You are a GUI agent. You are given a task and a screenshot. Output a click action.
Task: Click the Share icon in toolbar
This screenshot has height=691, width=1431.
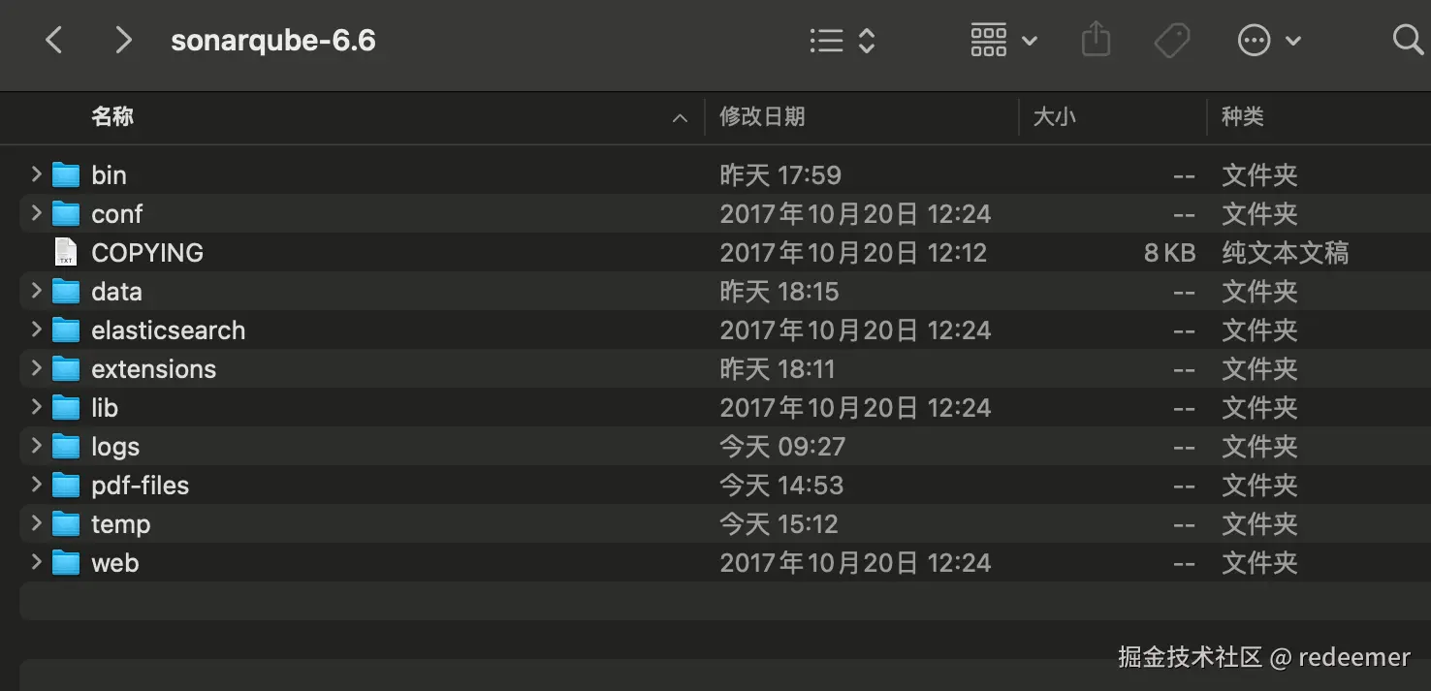click(x=1096, y=41)
